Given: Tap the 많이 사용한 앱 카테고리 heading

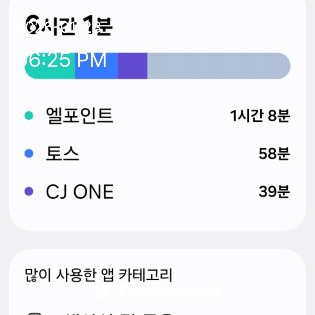Looking at the screenshot, I should [99, 275].
